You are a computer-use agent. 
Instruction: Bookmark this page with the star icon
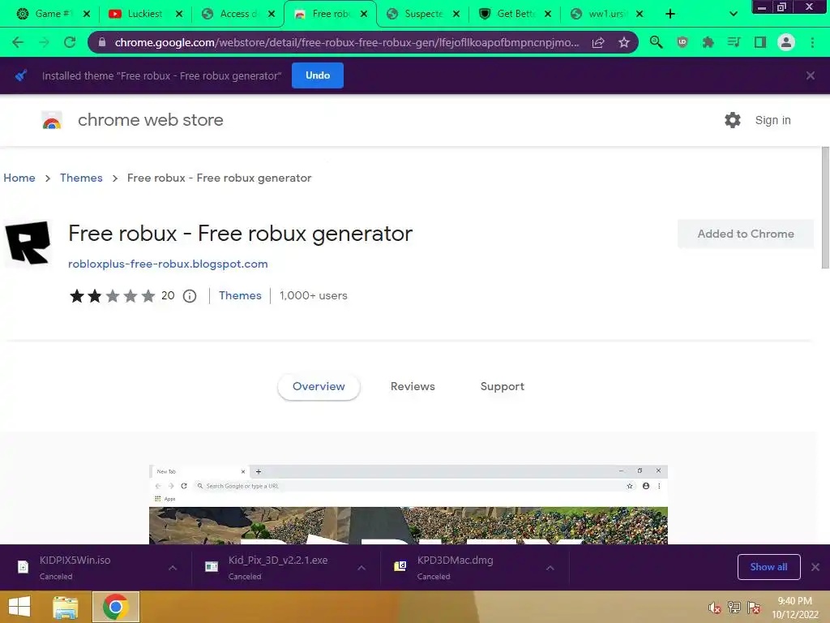pos(624,42)
